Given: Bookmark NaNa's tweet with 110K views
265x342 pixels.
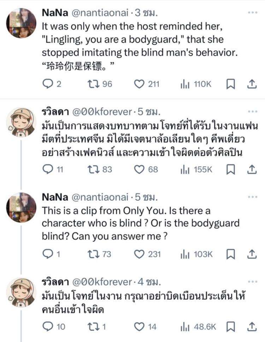Looking at the screenshot, I should [230, 84].
